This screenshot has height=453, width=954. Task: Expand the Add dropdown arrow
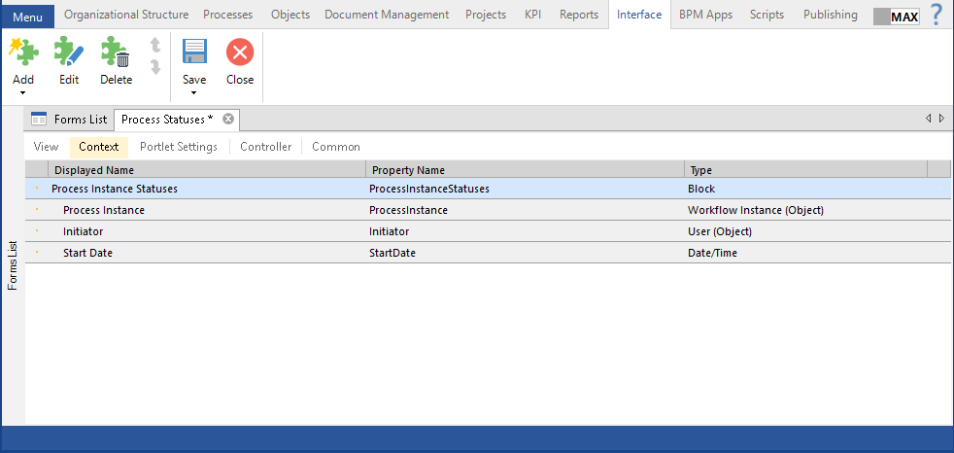pyautogui.click(x=22, y=93)
